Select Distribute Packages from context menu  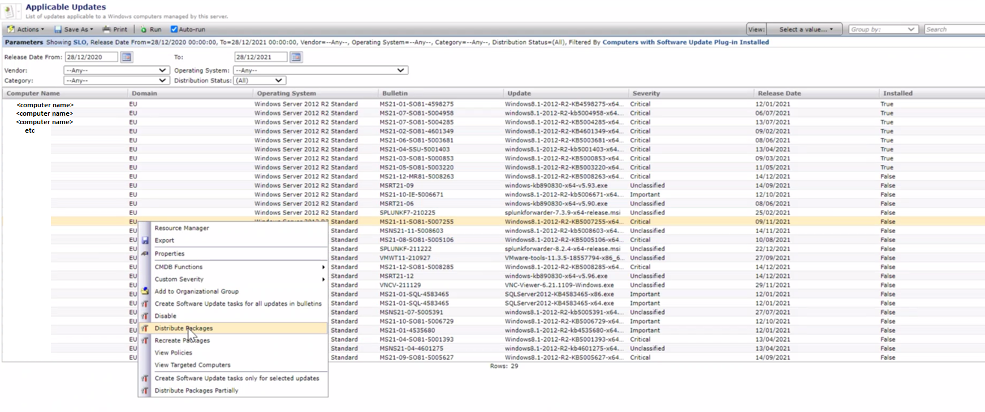click(184, 328)
